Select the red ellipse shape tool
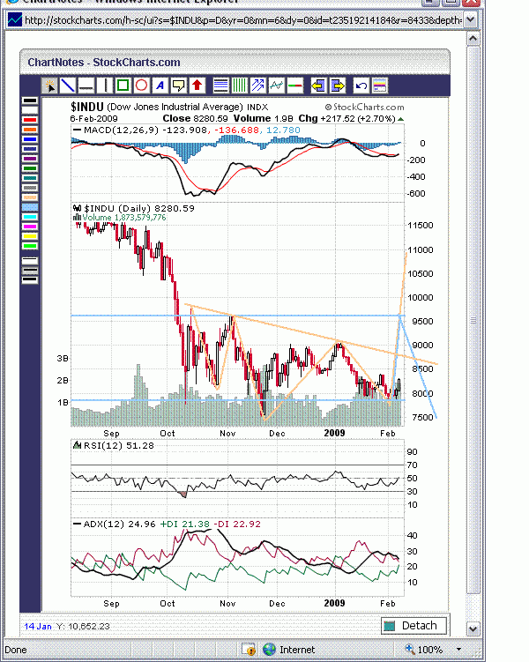Image resolution: width=529 pixels, height=662 pixels. 141,86
